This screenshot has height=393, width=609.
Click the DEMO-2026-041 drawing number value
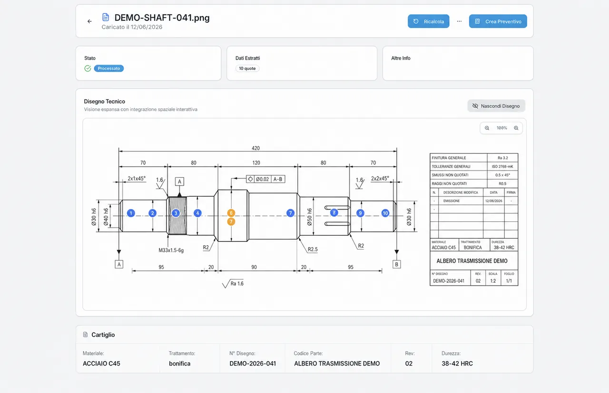tap(253, 364)
